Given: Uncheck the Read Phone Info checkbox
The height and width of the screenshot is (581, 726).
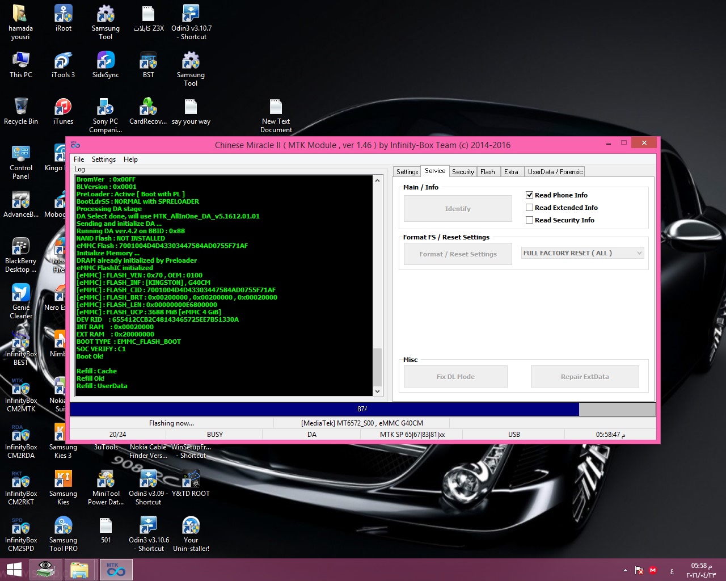Looking at the screenshot, I should coord(530,195).
